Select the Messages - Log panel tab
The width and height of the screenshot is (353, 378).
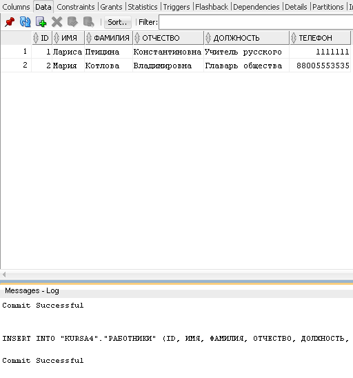(x=32, y=290)
